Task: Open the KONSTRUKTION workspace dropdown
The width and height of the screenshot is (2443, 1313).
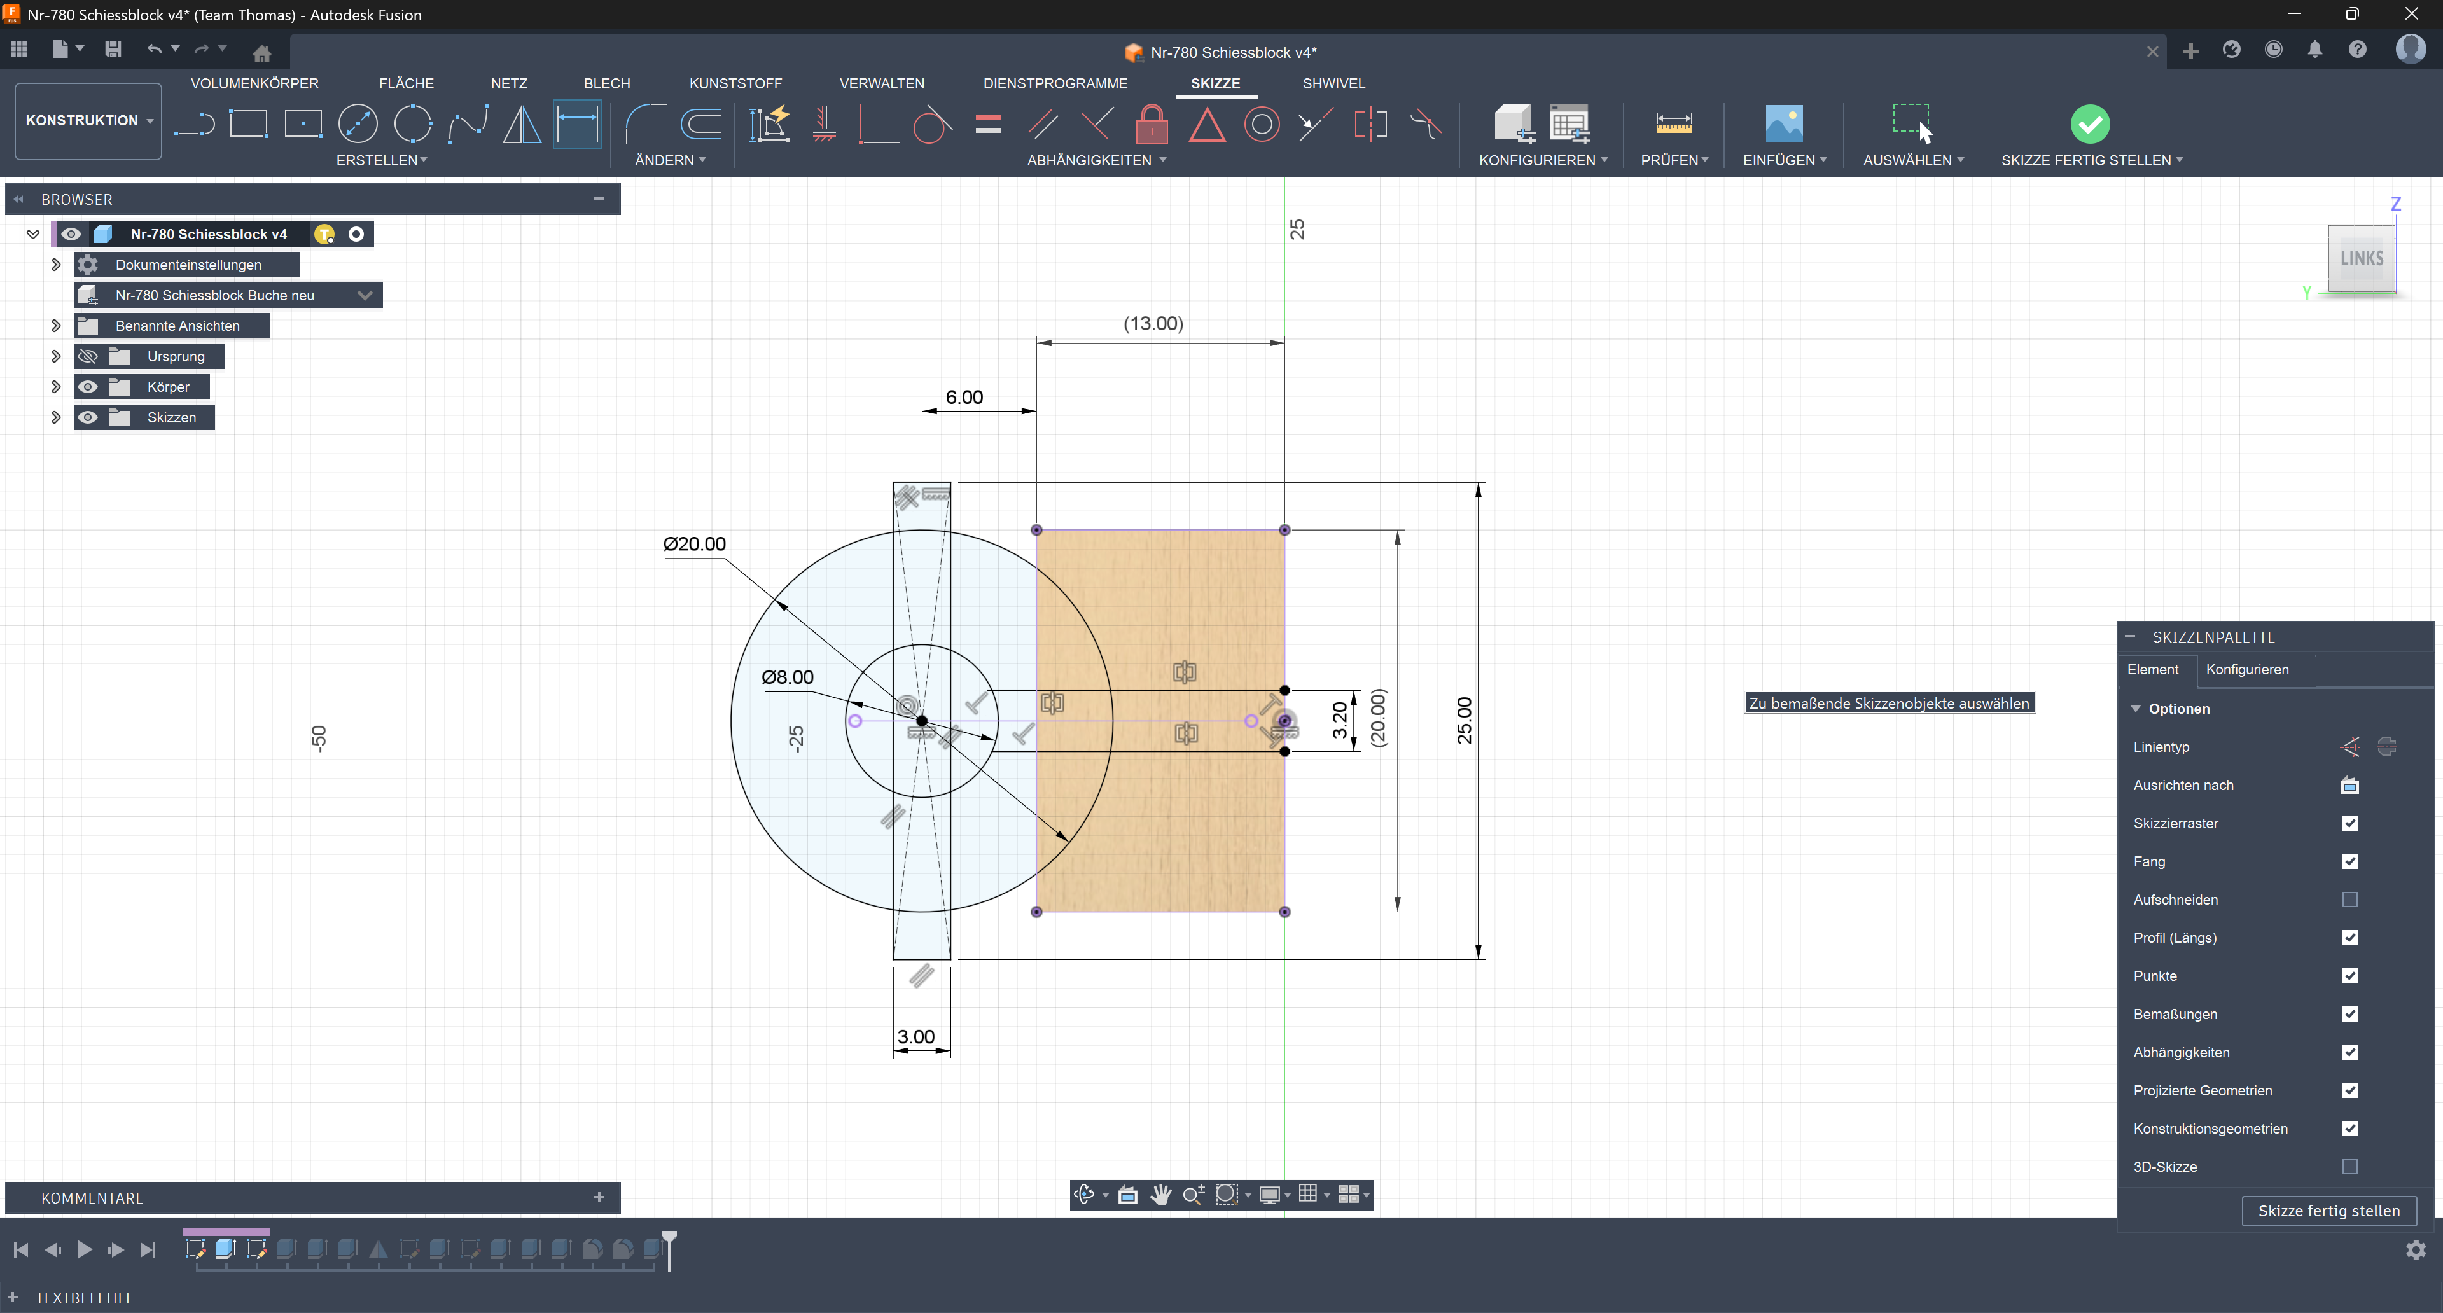Action: (88, 120)
